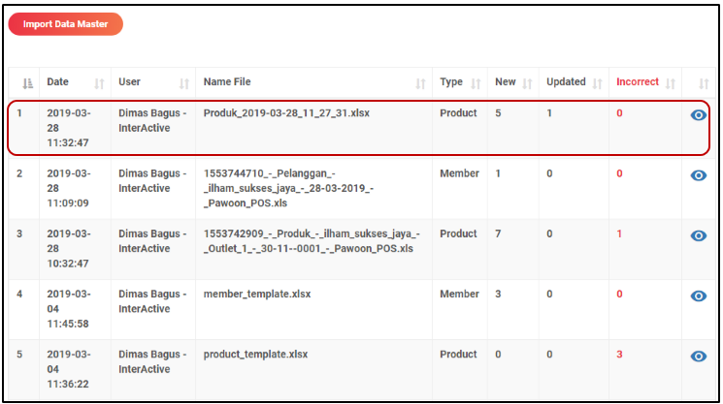Image resolution: width=723 pixels, height=404 pixels.
Task: Select the product_template.xlsx file name
Action: pyautogui.click(x=256, y=354)
